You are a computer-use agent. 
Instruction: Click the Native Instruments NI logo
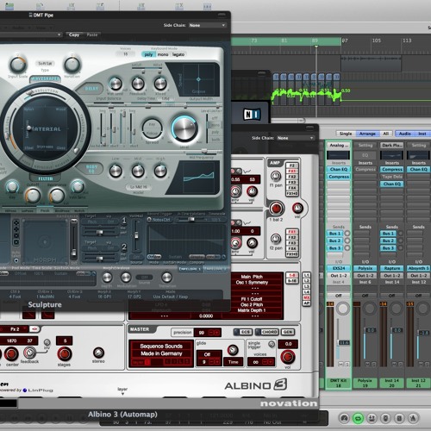tap(252, 115)
